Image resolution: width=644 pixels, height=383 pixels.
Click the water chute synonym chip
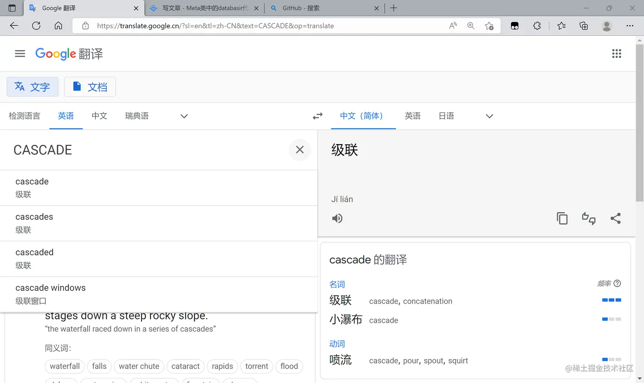point(139,366)
